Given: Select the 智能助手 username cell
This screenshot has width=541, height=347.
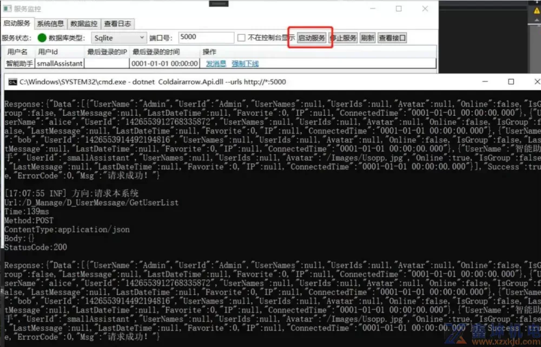Looking at the screenshot, I should pyautogui.click(x=19, y=63).
